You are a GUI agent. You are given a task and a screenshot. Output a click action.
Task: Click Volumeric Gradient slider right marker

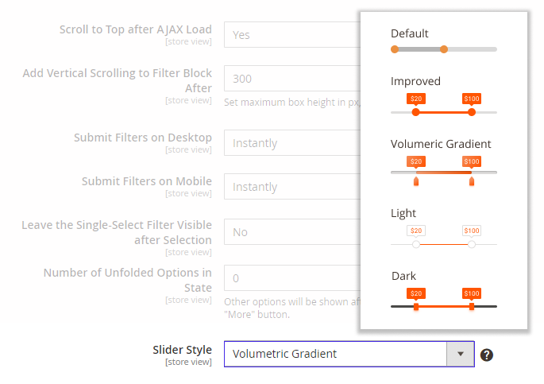(472, 182)
